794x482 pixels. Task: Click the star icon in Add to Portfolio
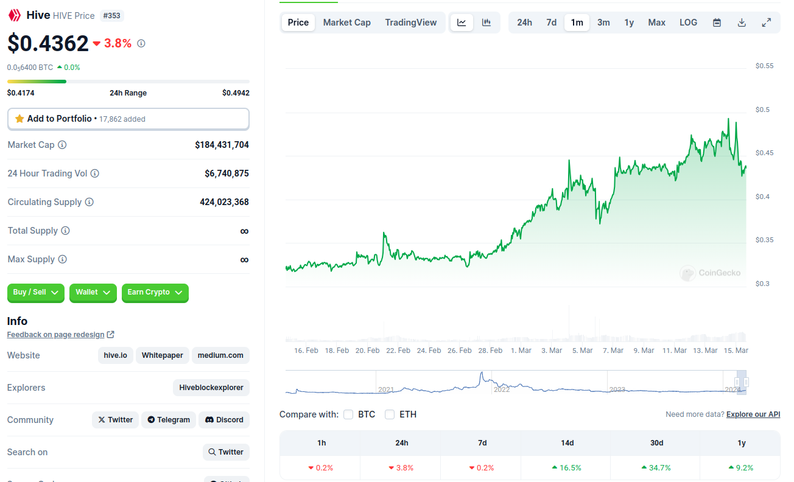click(19, 119)
